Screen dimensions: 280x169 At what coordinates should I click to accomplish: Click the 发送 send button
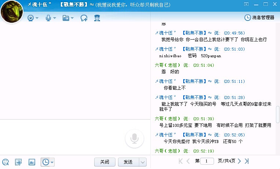pos(128,162)
